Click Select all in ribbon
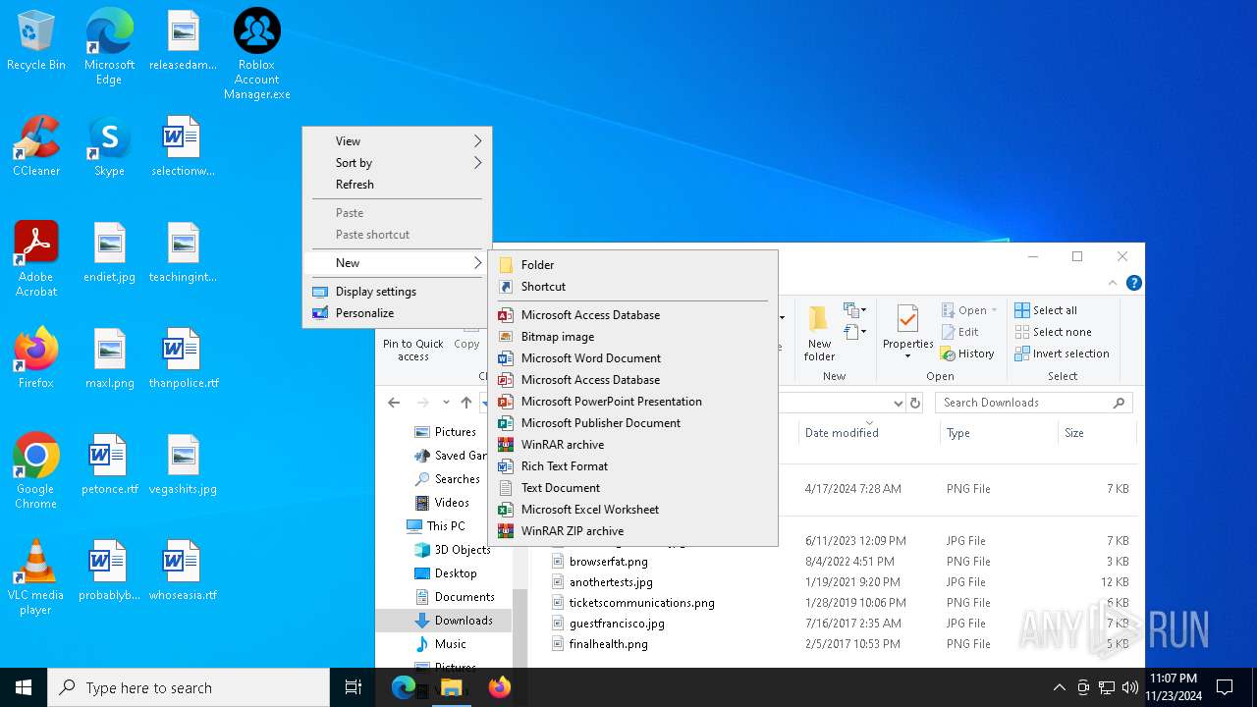This screenshot has height=707, width=1257. 1047,310
